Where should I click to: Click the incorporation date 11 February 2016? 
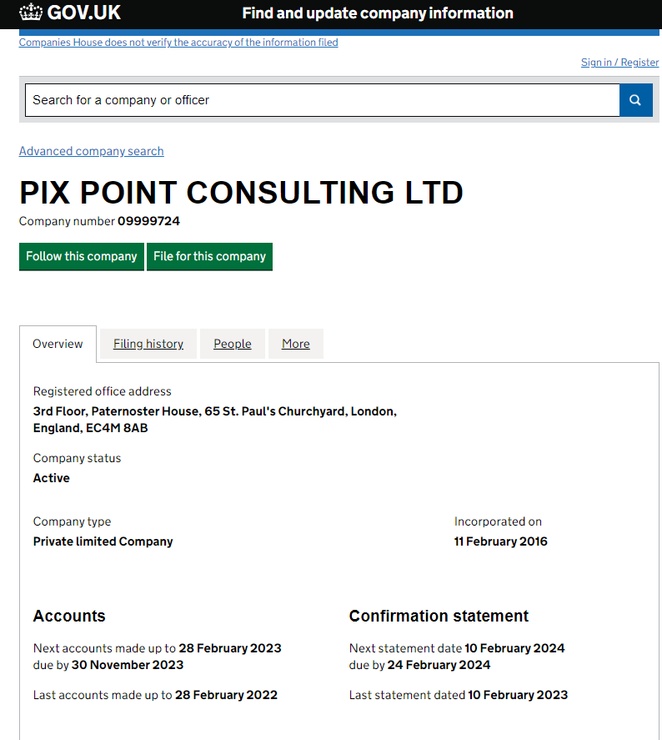click(x=500, y=541)
